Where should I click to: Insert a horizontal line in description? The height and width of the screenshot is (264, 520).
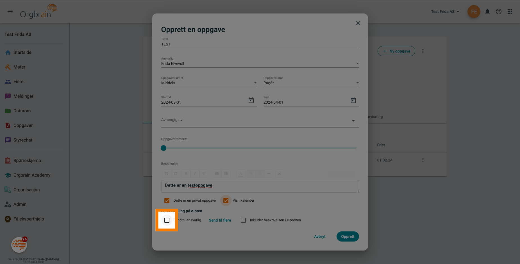(x=269, y=174)
